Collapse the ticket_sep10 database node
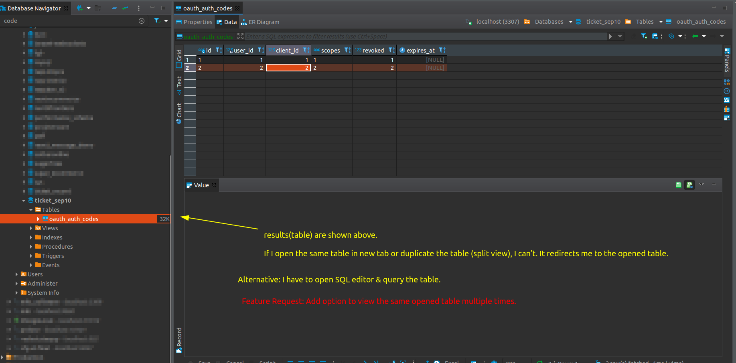 point(24,201)
